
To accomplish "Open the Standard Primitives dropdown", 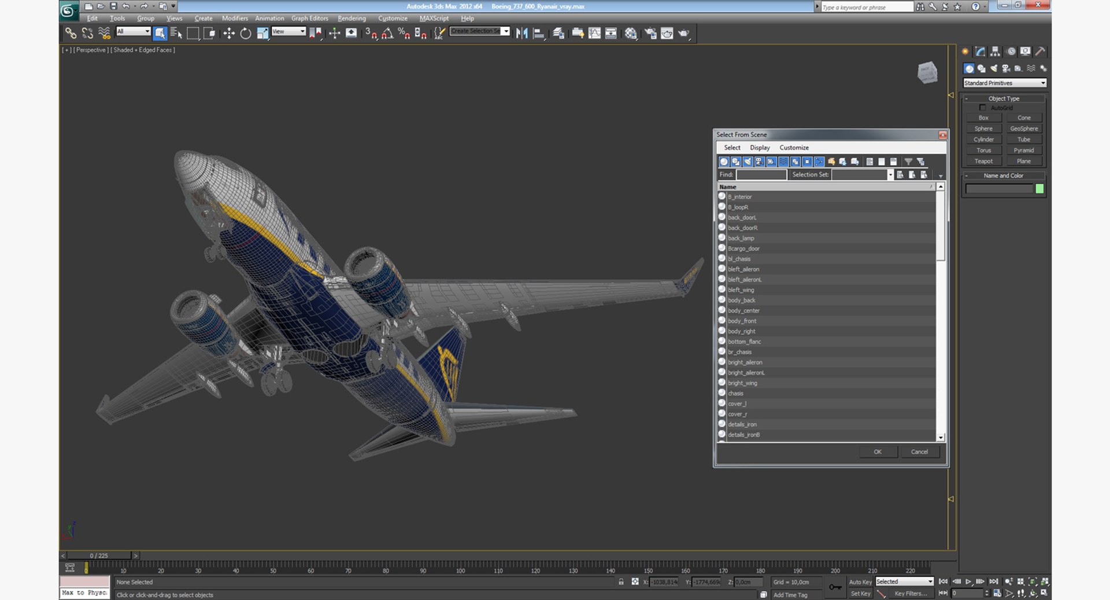I will click(x=1005, y=83).
